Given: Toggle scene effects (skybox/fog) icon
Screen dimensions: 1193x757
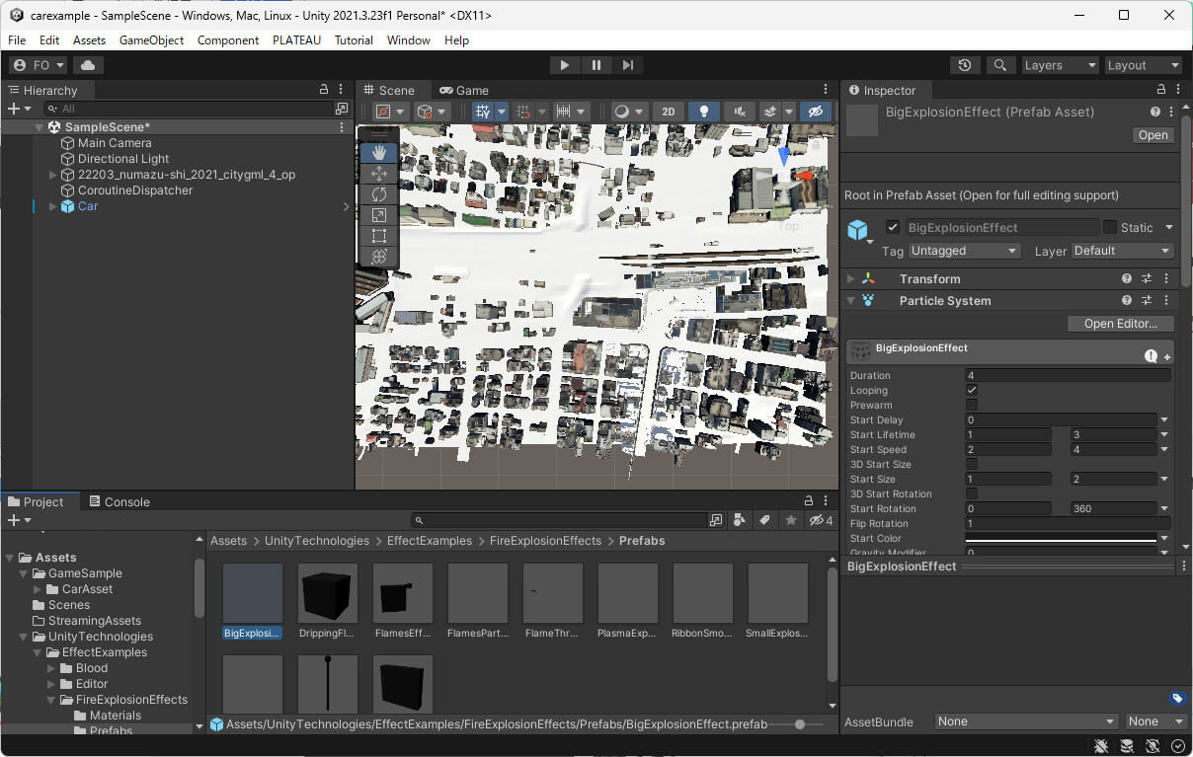Looking at the screenshot, I should [x=772, y=112].
